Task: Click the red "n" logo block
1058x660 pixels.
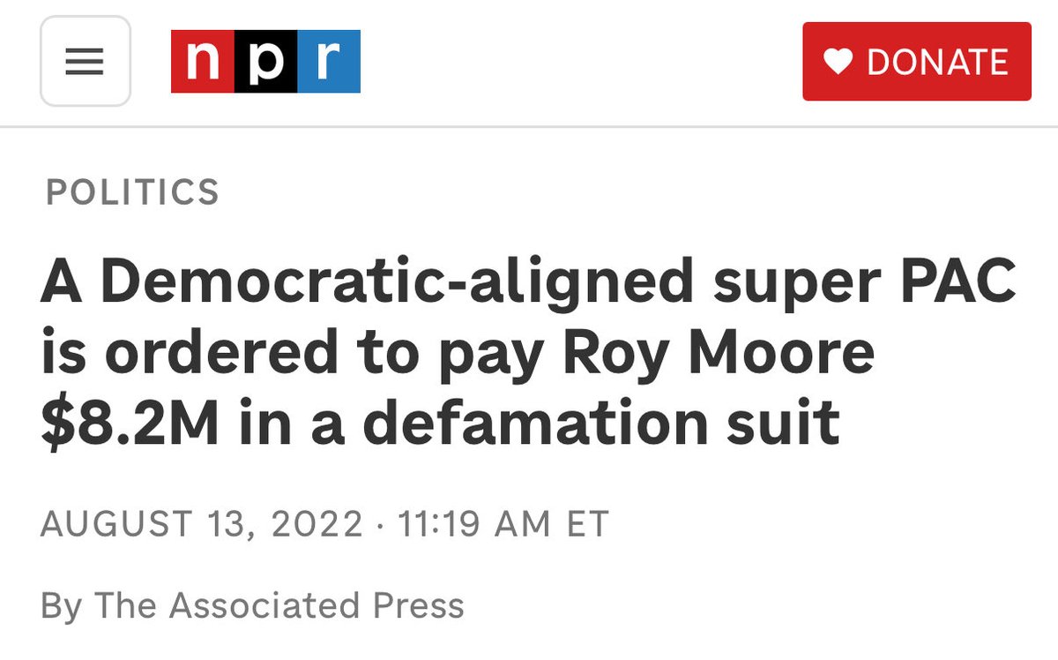Action: tap(202, 62)
